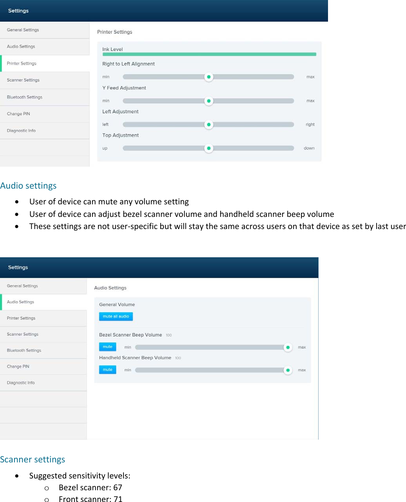Screen dimensions: 406x502
Task: Click the 'Printer Settings' panel heading
Action: coord(115,32)
